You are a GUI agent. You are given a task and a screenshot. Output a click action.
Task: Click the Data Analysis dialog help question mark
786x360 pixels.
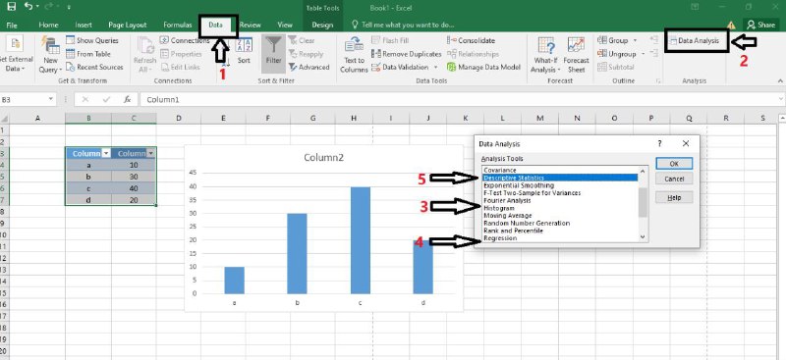[x=659, y=143]
